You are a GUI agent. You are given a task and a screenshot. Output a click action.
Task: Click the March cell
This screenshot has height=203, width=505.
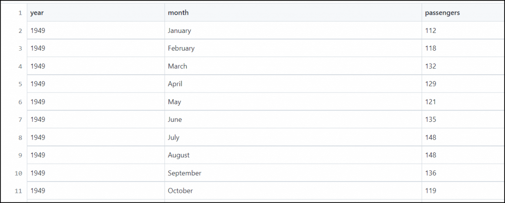178,66
